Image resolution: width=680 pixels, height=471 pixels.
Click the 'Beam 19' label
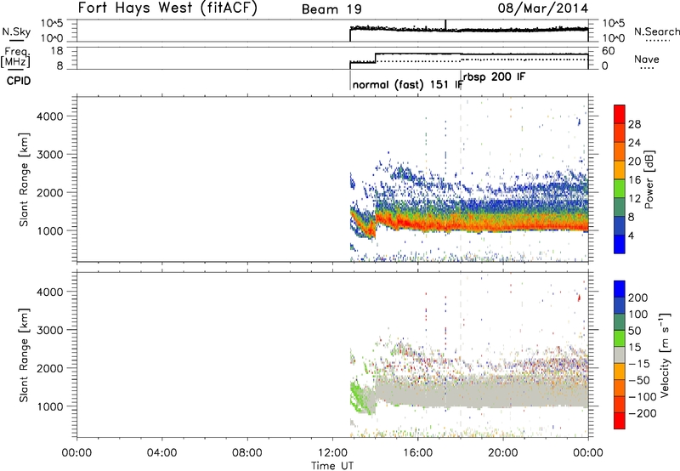point(331,9)
